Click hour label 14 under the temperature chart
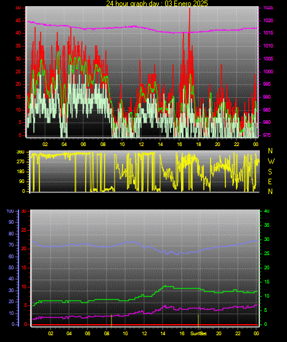The image size is (287, 342). [163, 333]
